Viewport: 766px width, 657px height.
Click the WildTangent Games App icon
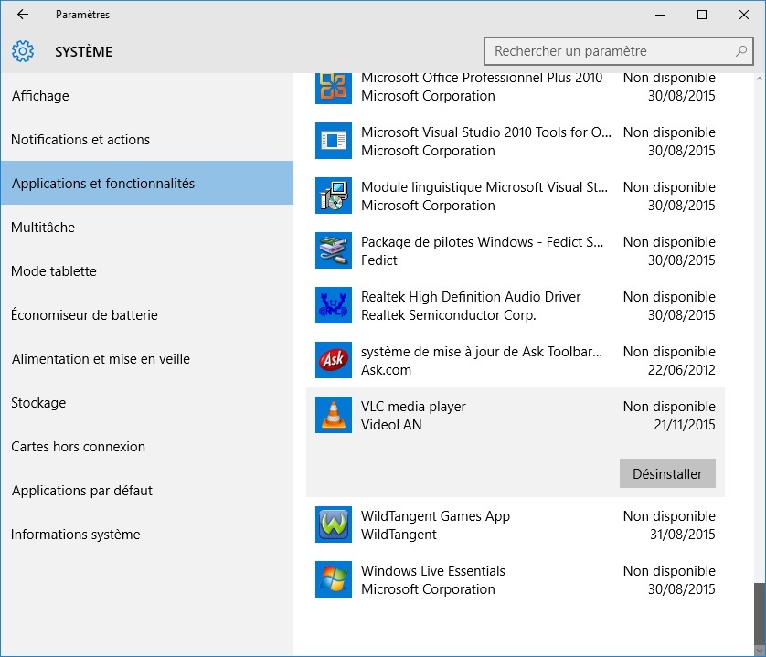point(333,525)
